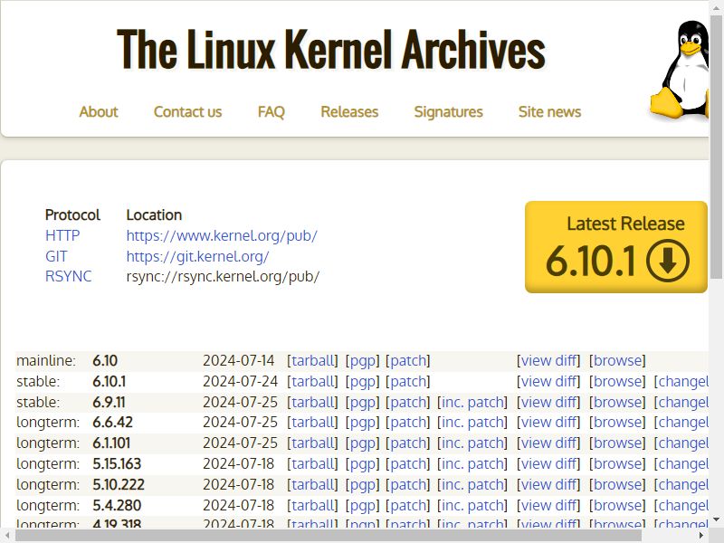Open the FAQ page

(271, 111)
